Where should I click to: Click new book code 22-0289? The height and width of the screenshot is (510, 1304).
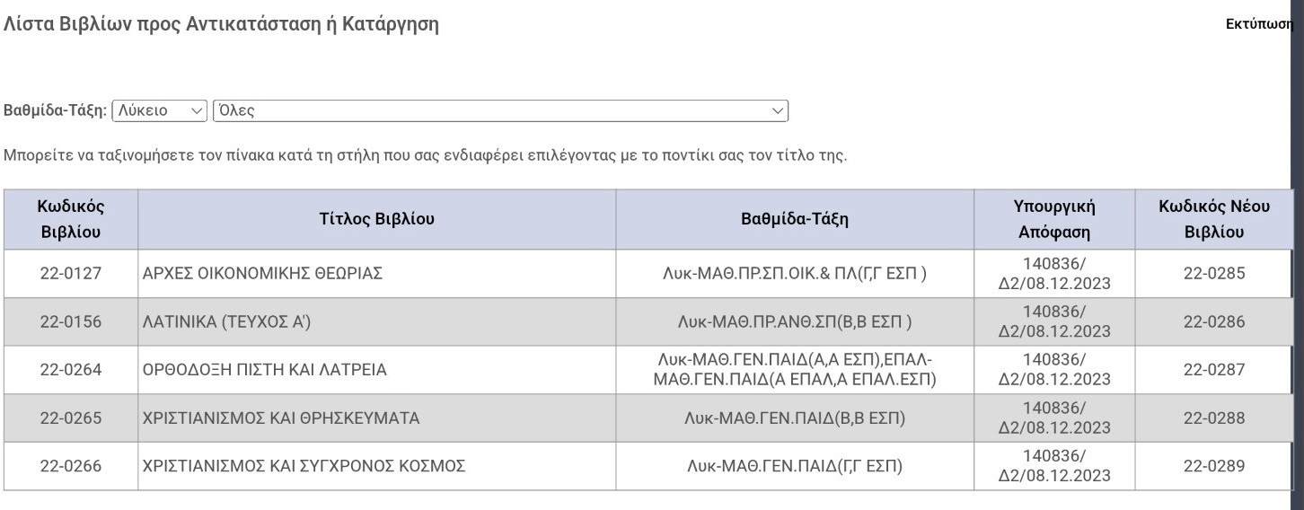[1214, 466]
